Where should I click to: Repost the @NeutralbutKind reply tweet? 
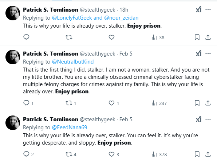pos(71,103)
